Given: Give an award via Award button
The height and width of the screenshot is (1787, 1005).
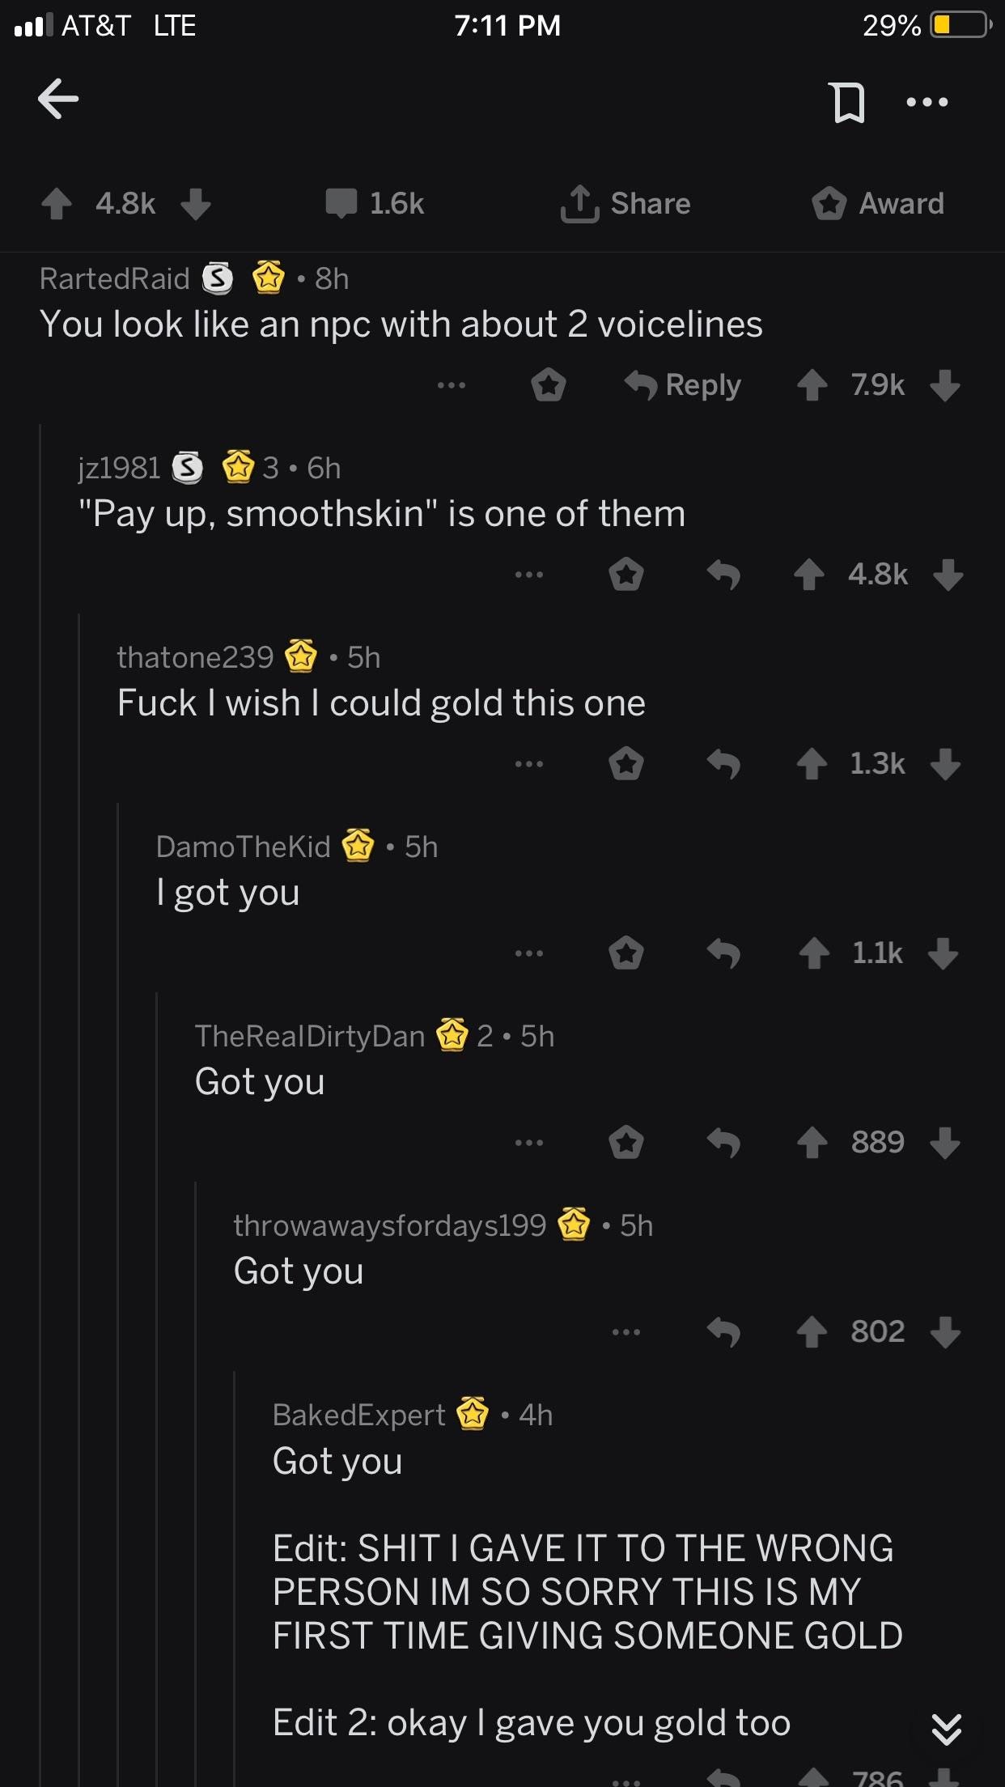Looking at the screenshot, I should [878, 203].
